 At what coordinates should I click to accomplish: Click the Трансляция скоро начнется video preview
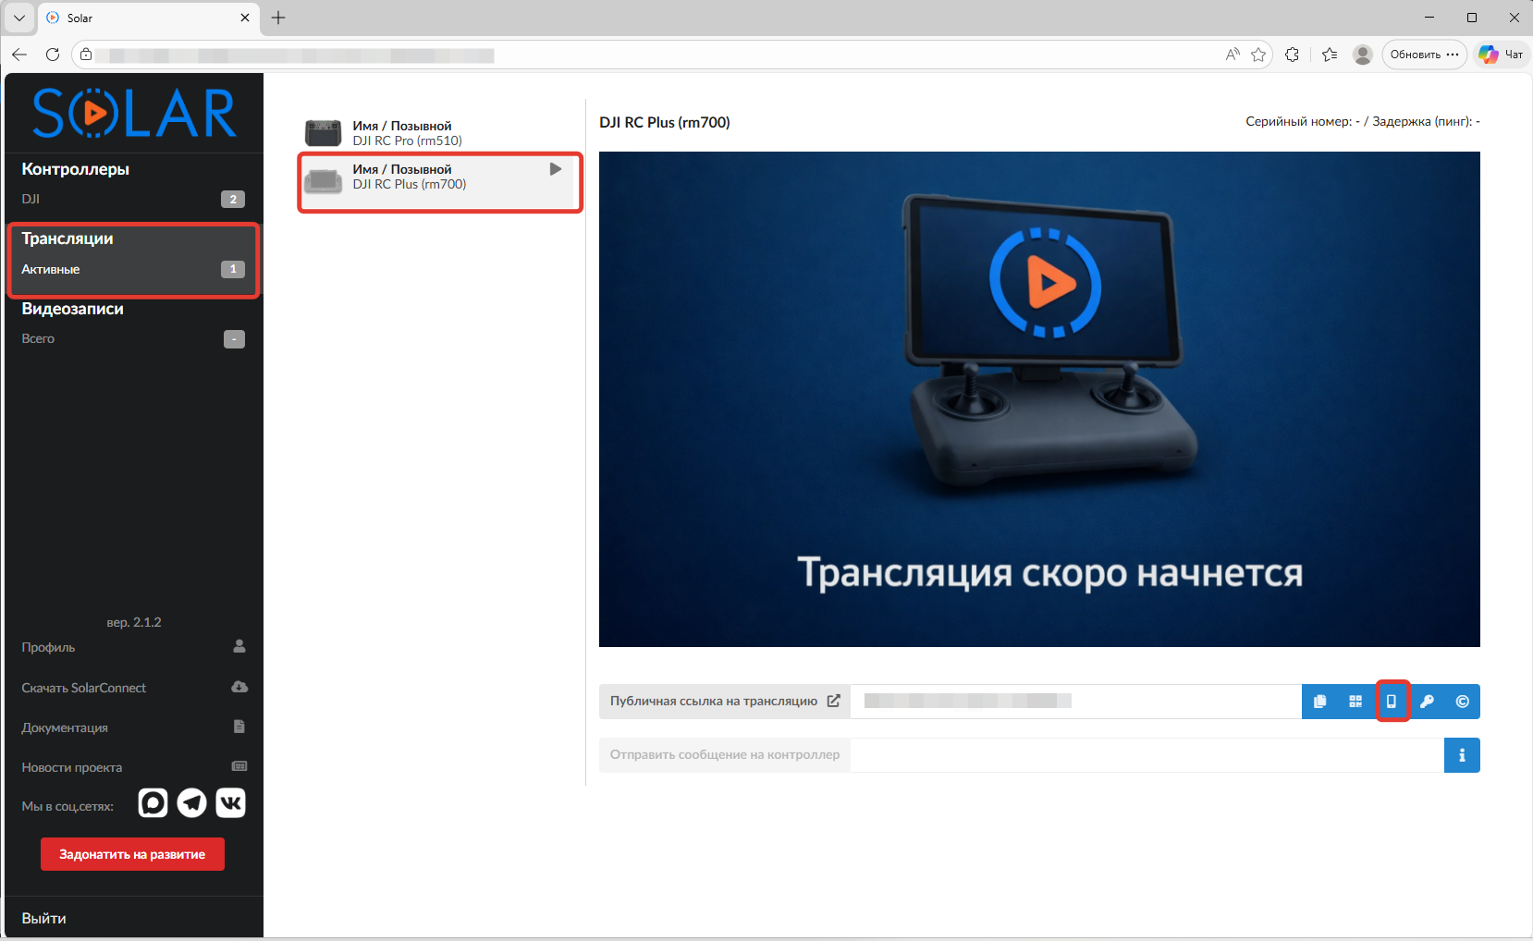(1039, 399)
